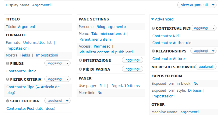Screen dimensions: 222x115
Task: Click help icon beside INTESTAZIONE heading
Action: tap(80, 60)
